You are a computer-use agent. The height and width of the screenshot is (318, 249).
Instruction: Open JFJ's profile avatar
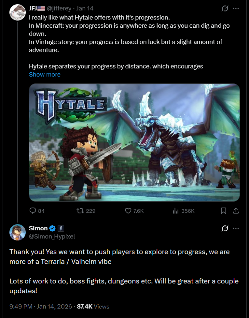[18, 12]
